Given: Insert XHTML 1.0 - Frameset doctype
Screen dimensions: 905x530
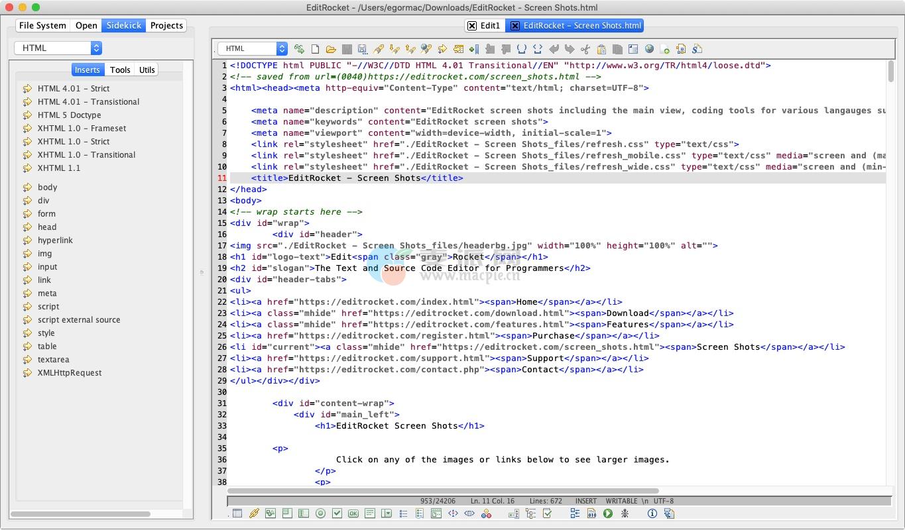Looking at the screenshot, I should pos(82,128).
